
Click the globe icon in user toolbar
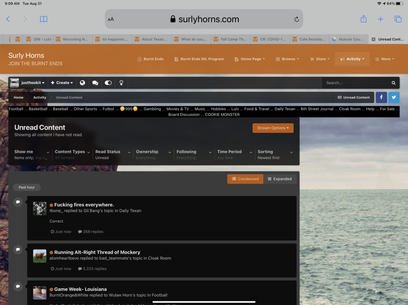(82, 83)
